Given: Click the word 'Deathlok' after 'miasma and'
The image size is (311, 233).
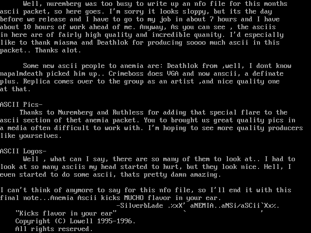Looking at the screenshot, I should point(113,43).
